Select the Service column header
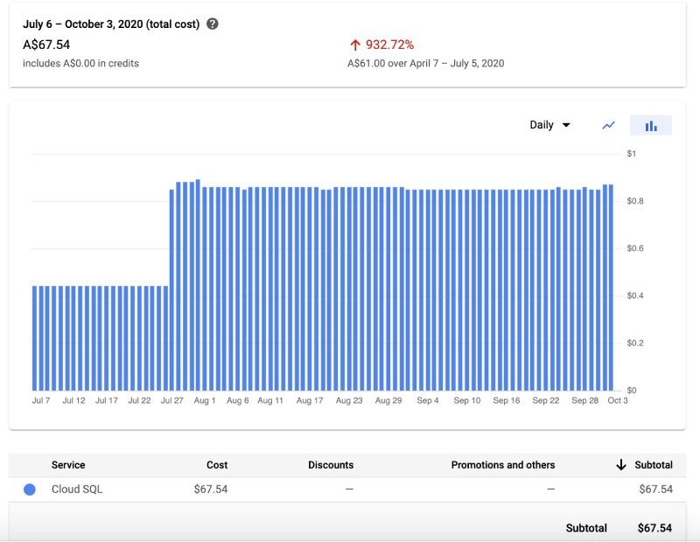The image size is (700, 542). pyautogui.click(x=68, y=464)
